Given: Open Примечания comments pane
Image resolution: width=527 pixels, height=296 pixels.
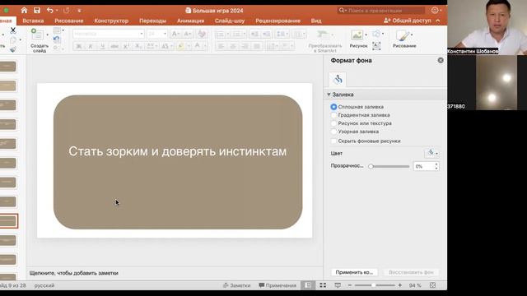Looking at the screenshot, I should 277,285.
